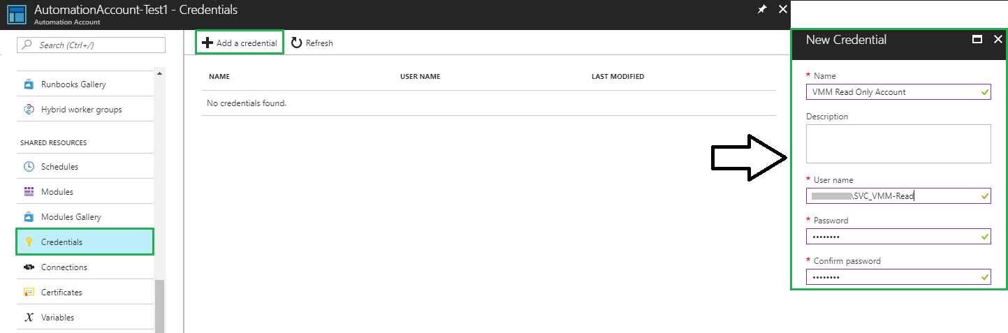The image size is (1008, 333).
Task: Click the plus icon for adding credential
Action: [207, 43]
